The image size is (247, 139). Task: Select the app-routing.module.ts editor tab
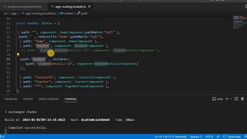[x=71, y=7]
